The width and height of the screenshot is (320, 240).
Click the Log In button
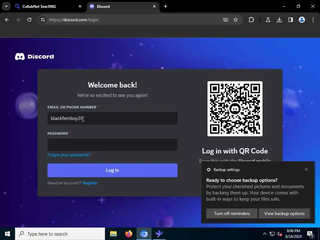coord(112,170)
